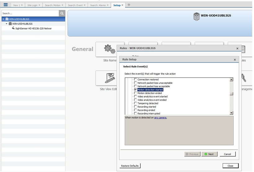
Task: Check Network packet loss acceptable
Action: 136,86
